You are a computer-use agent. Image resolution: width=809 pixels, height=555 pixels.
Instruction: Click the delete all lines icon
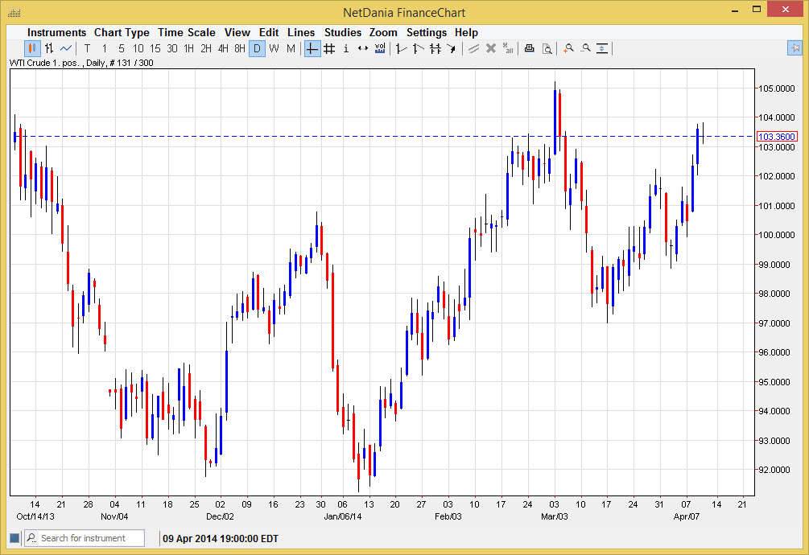pos(508,48)
